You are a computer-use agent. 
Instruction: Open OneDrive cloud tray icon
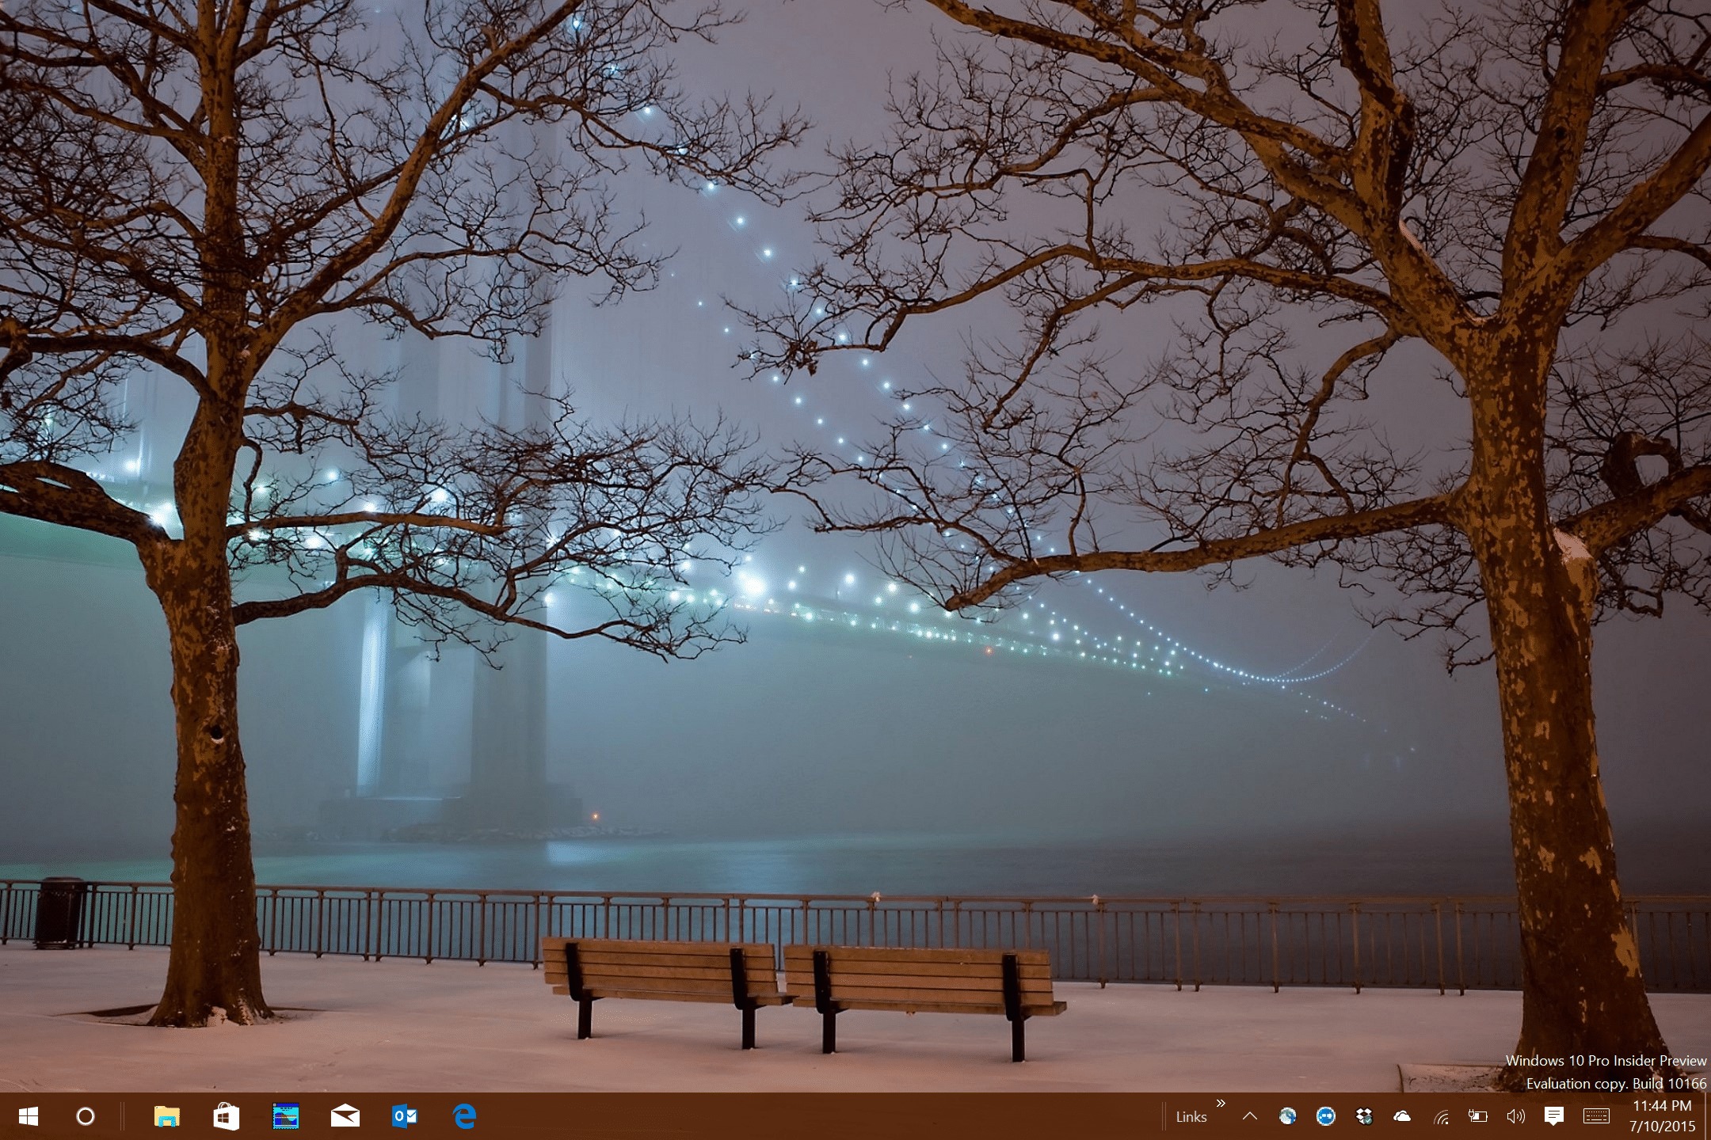(x=1402, y=1116)
